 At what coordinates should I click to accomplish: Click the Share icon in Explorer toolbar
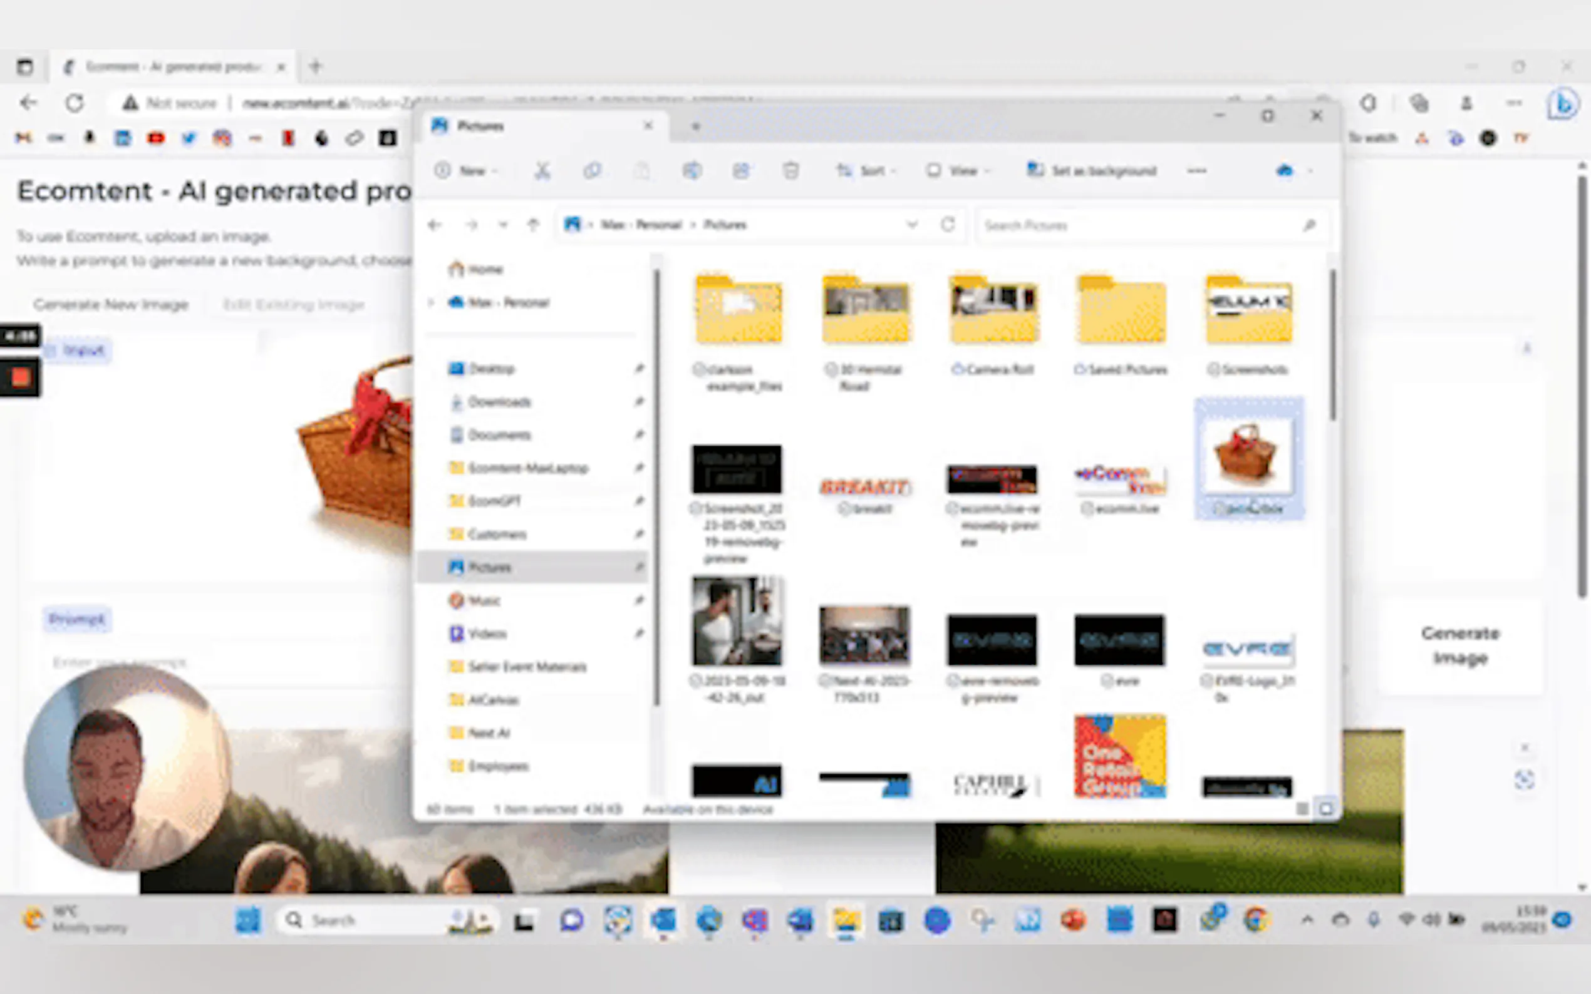point(741,171)
